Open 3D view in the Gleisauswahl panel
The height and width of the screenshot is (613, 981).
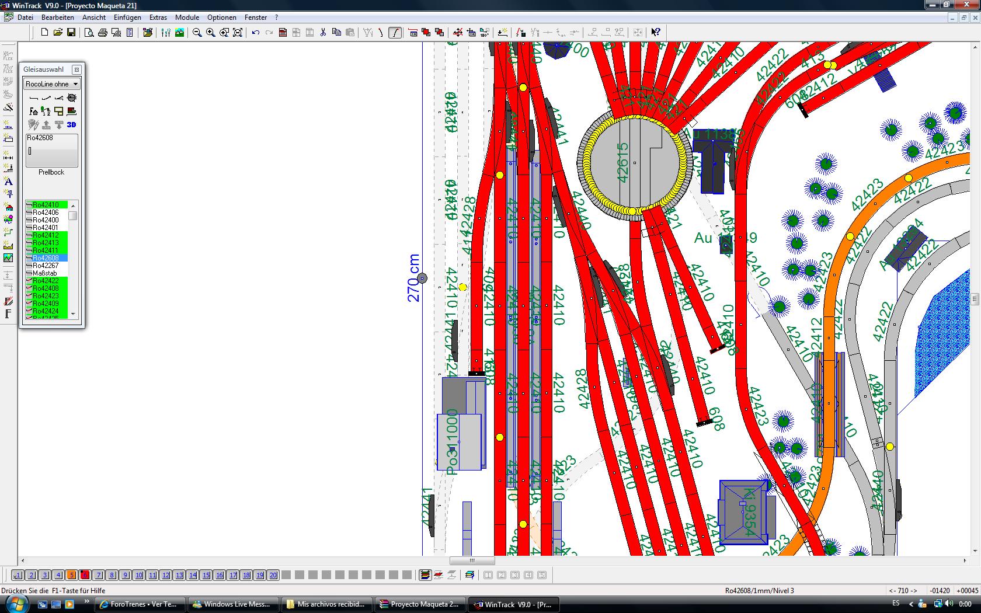[x=71, y=124]
